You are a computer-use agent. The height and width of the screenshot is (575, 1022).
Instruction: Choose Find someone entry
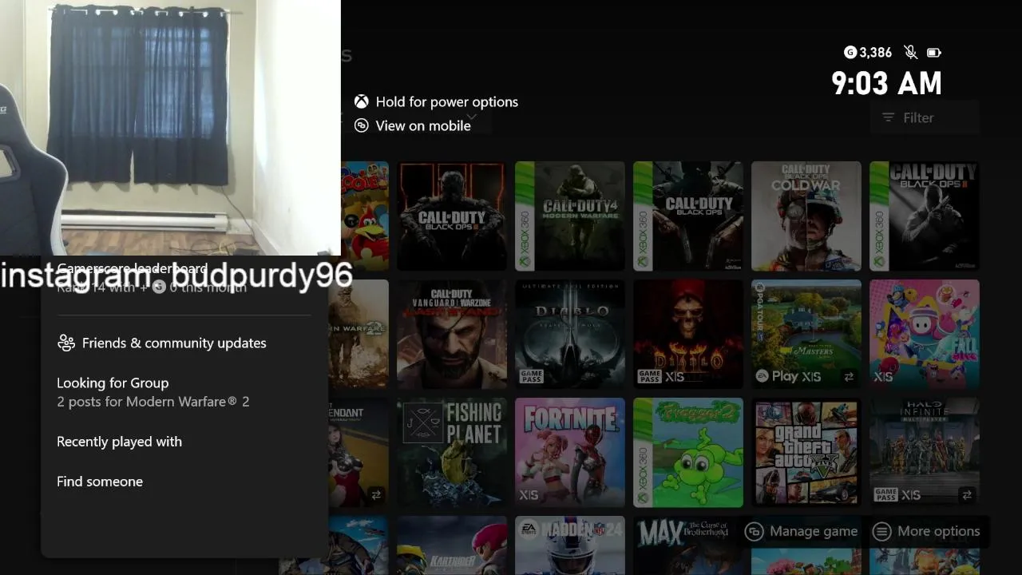[100, 482]
